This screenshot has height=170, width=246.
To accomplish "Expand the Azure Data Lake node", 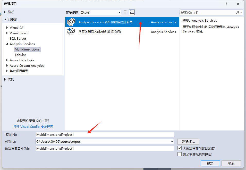I will click(7, 60).
